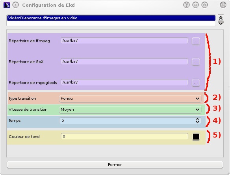Browse for the mjpegtools directory
Viewport: 230px width, 175px height.
[196, 83]
